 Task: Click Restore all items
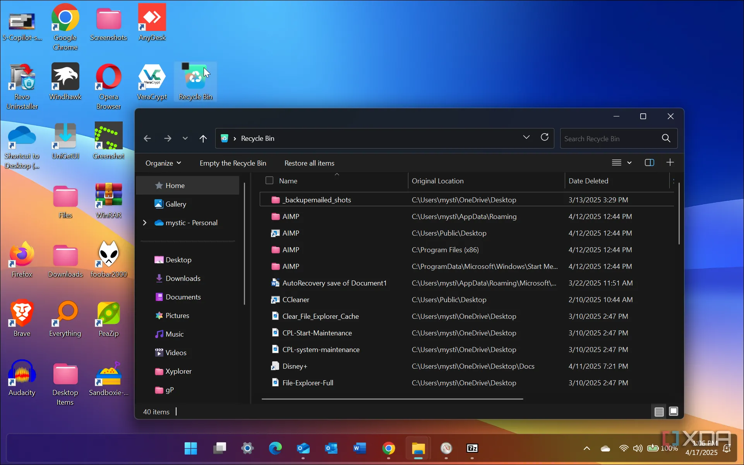tap(309, 163)
